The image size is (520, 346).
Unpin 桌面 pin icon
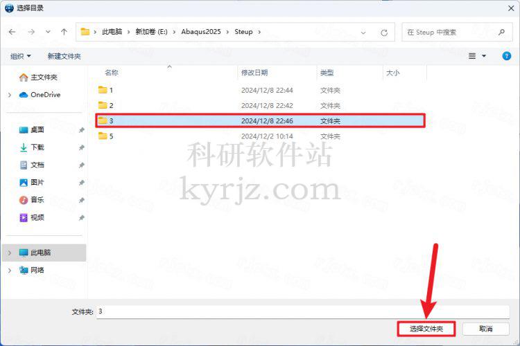tap(82, 130)
